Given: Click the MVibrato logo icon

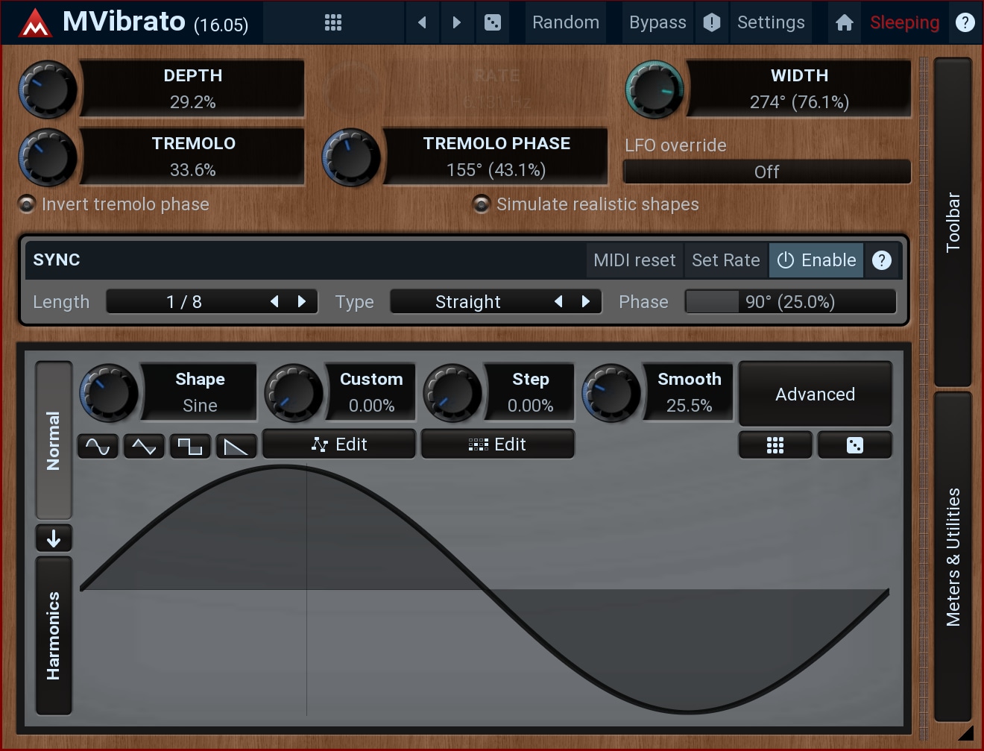Looking at the screenshot, I should pos(35,22).
